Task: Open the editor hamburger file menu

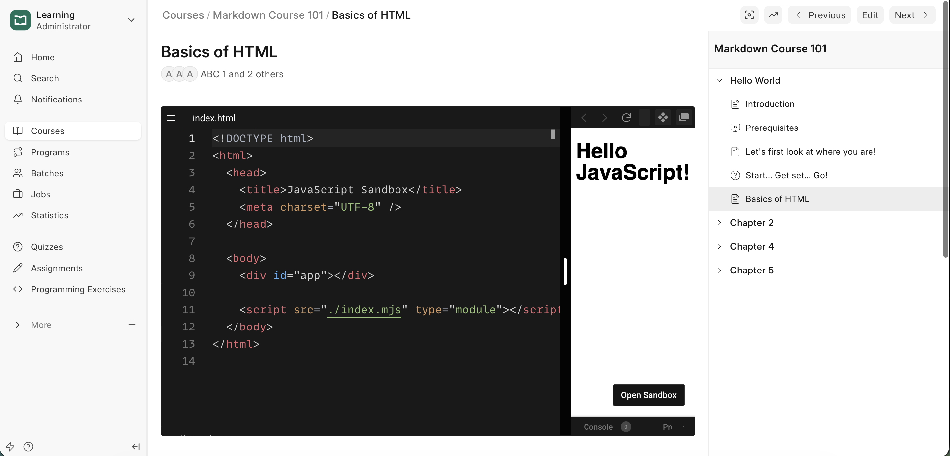Action: 171,118
